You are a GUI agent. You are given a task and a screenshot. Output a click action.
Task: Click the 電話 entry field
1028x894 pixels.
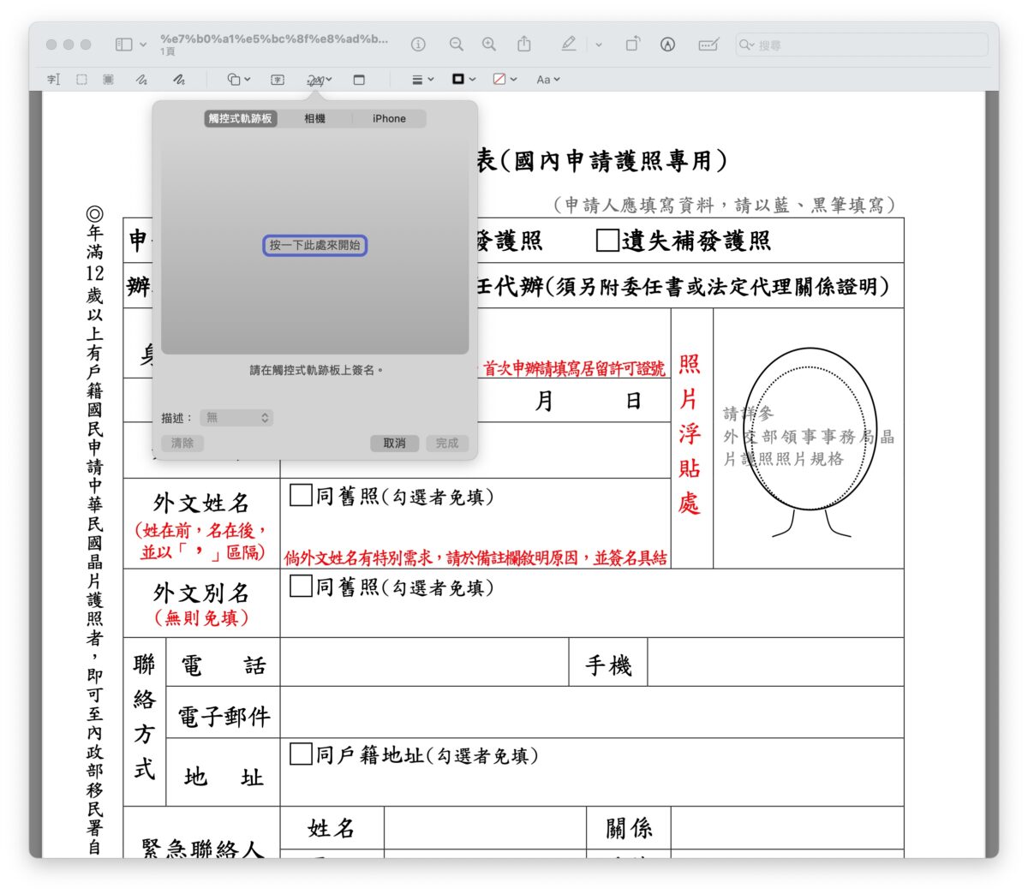425,662
